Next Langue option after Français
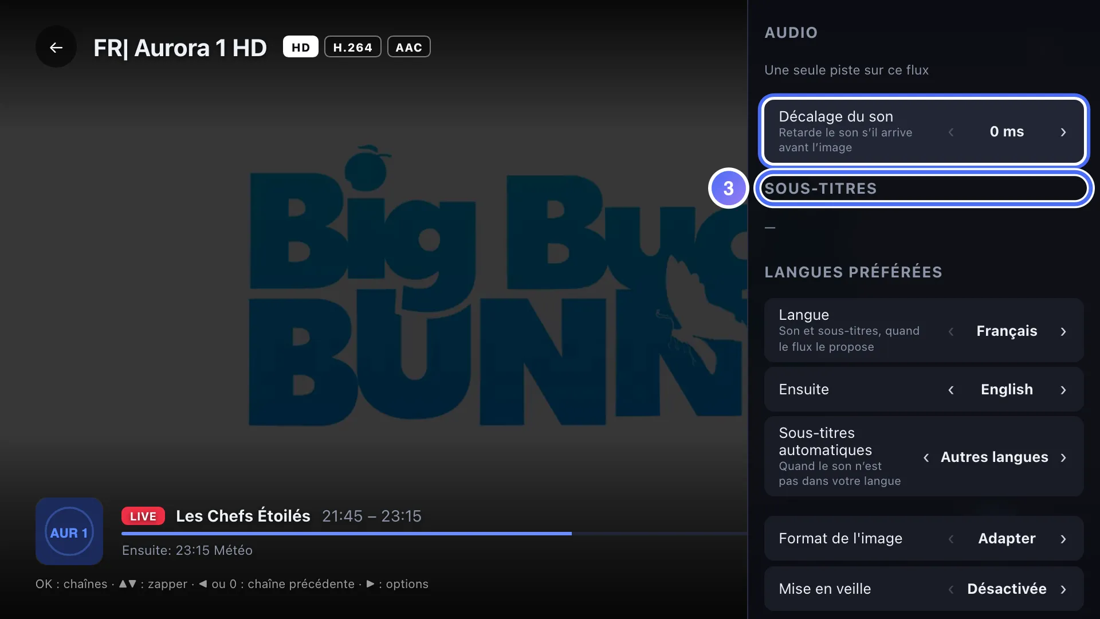The width and height of the screenshot is (1100, 619). click(x=1063, y=331)
